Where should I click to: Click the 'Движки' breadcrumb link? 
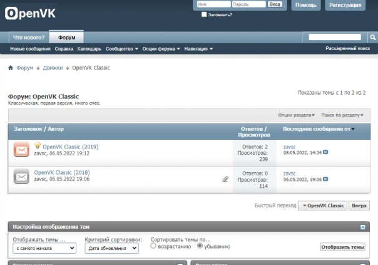[x=53, y=68]
